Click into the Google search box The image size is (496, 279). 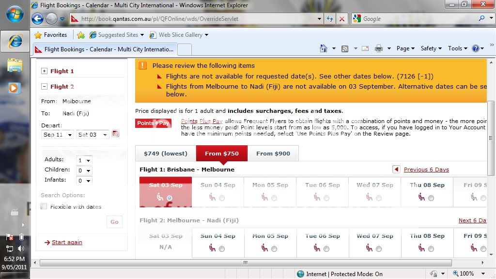point(419,19)
